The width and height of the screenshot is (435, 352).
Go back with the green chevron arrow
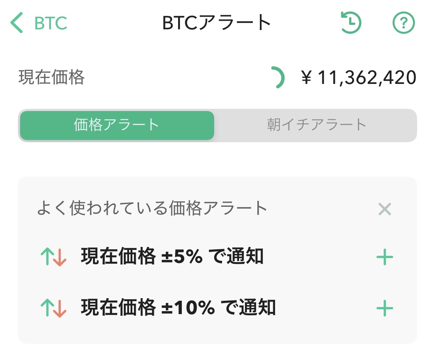tap(16, 23)
